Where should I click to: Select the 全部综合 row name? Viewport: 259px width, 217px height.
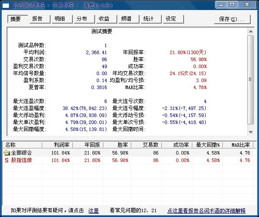(x=21, y=153)
